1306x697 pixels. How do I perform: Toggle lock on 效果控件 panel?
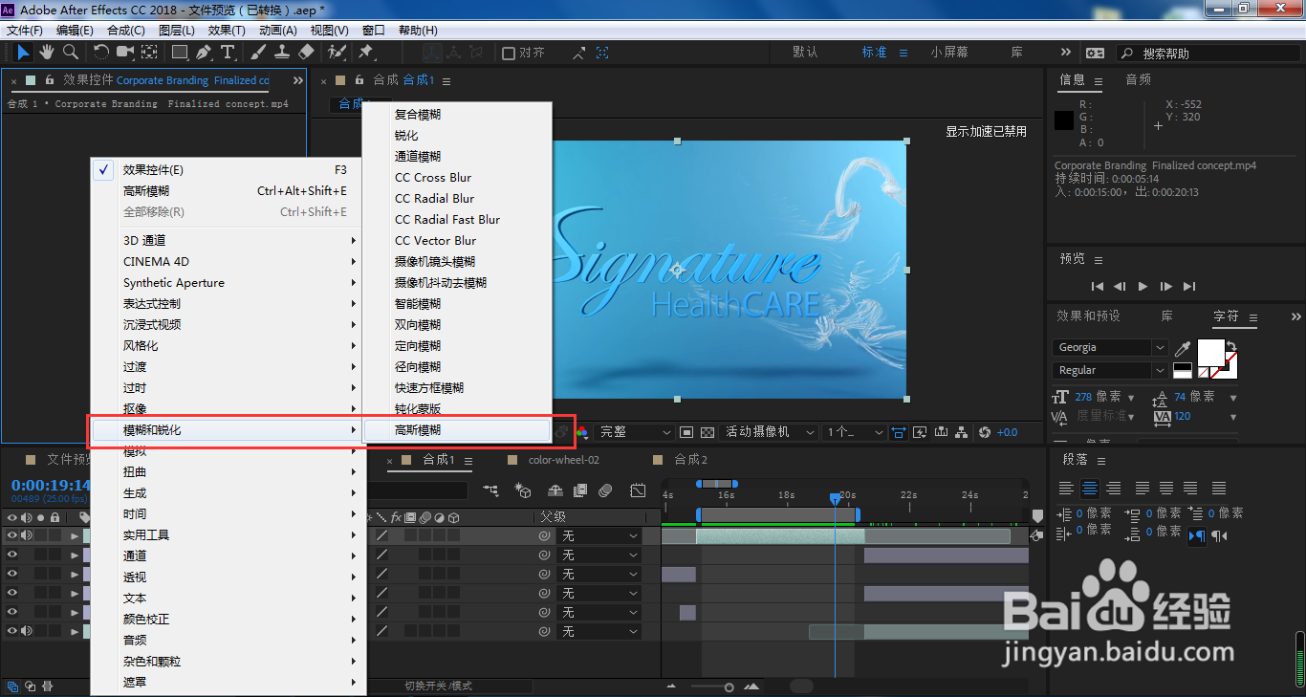click(x=50, y=80)
